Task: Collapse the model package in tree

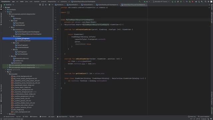Action: click(x=10, y=21)
